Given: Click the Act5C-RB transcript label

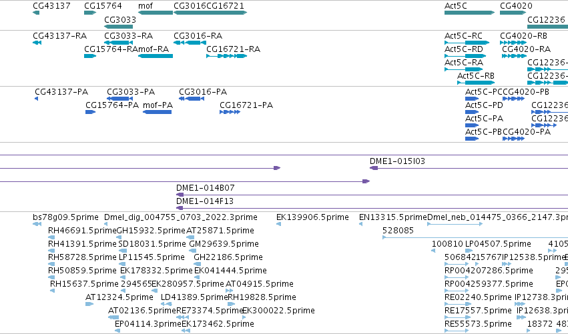Looking at the screenshot, I should (x=476, y=76).
